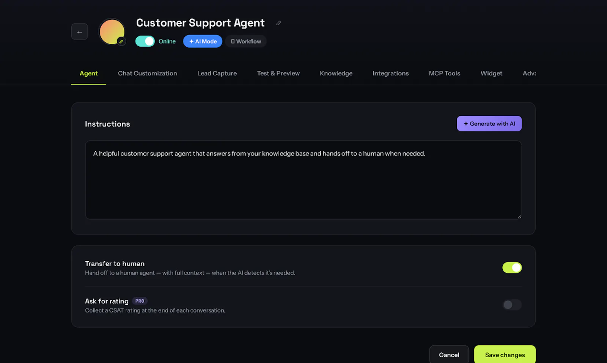This screenshot has height=363, width=607.
Task: Save changes to the agent
Action: 505,355
